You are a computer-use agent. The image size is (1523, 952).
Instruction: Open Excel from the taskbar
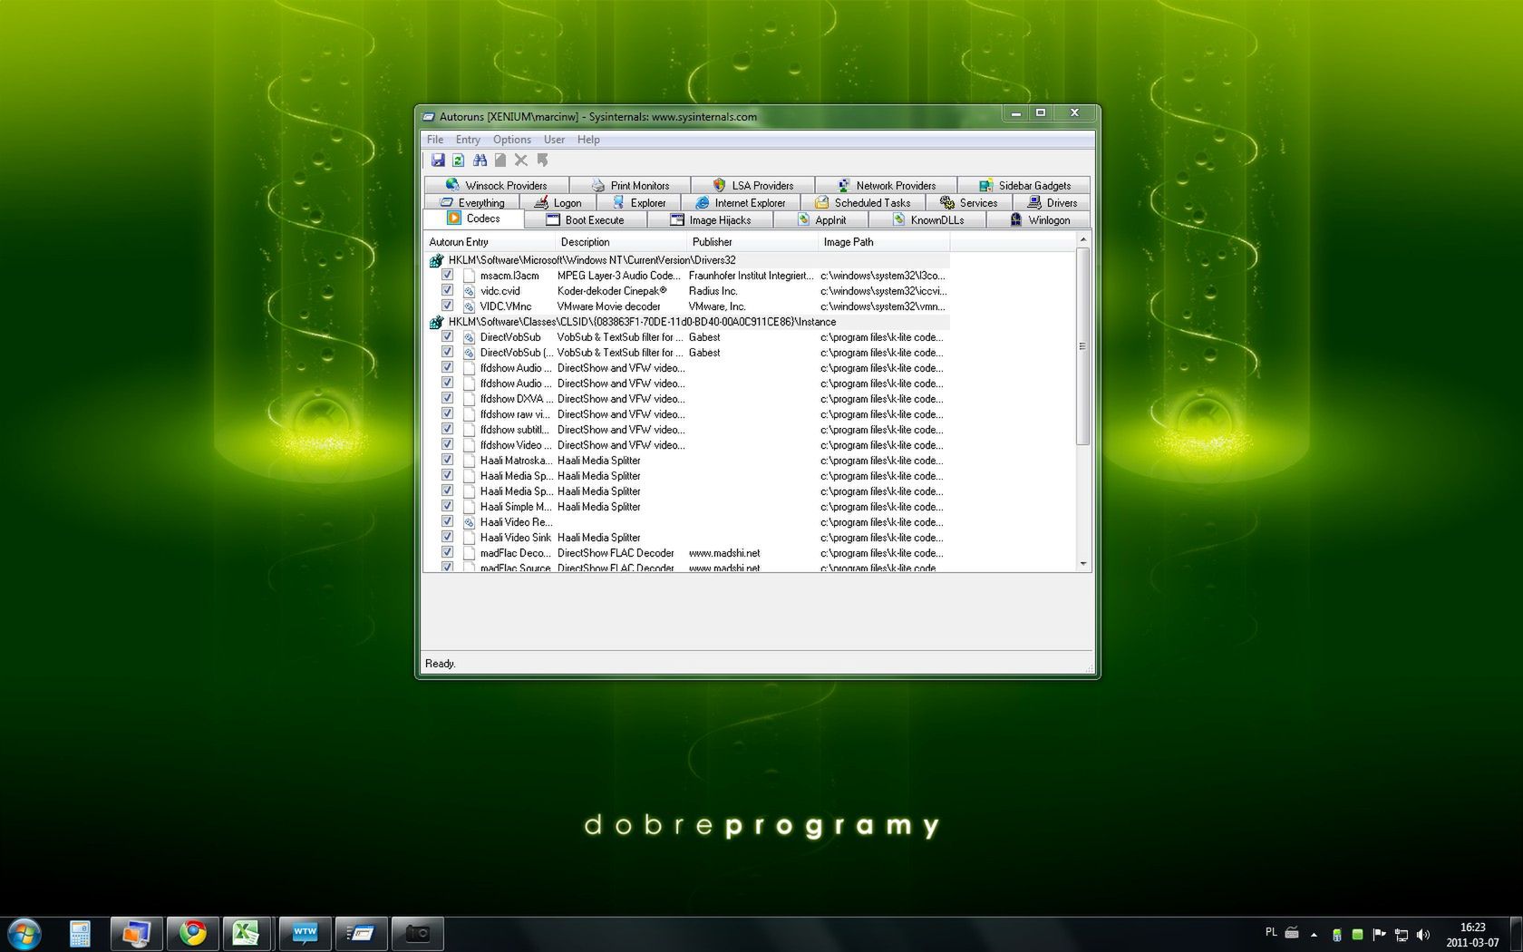[246, 934]
